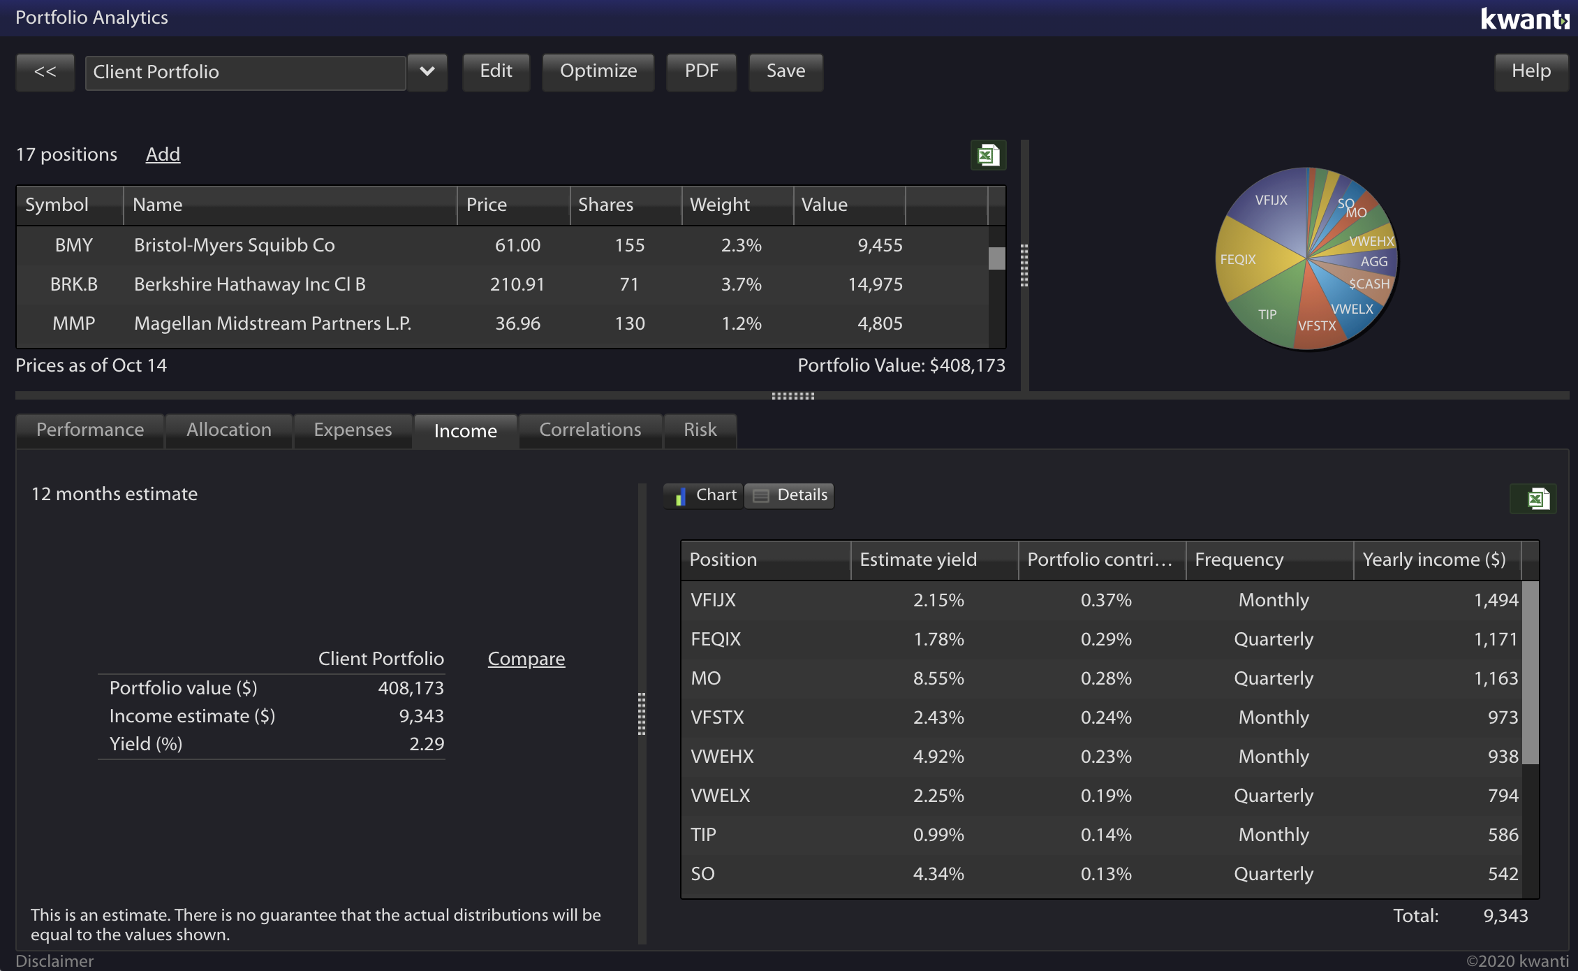Sort income table by Position header
This screenshot has height=971, width=1578.
[766, 560]
